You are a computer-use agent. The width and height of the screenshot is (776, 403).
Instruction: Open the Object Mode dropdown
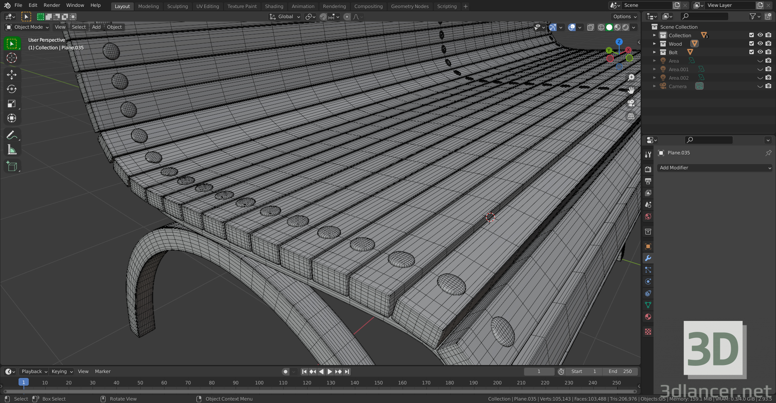tap(26, 27)
